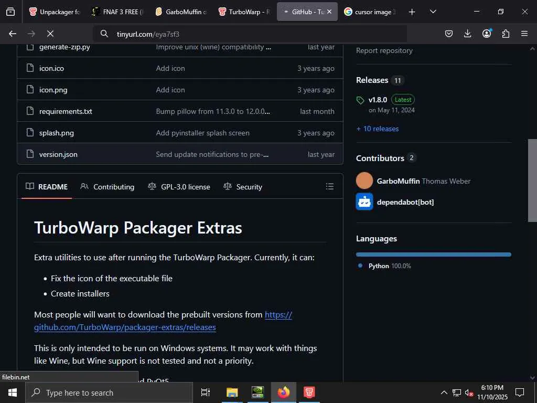The image size is (537, 403).
Task: Stop loading the page
Action: pyautogui.click(x=50, y=34)
